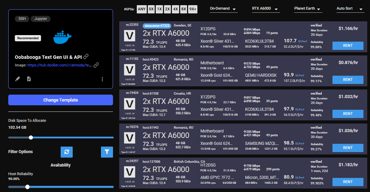Click the Jupyter tag on template
The height and width of the screenshot is (192, 370).
(41, 19)
